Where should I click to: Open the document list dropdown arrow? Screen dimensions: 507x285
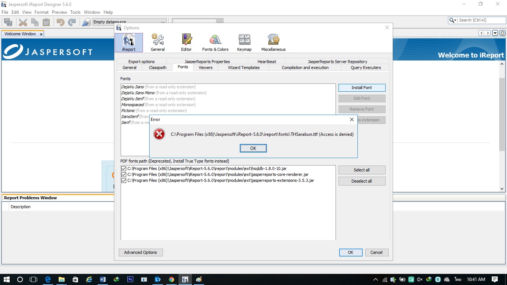495,33
